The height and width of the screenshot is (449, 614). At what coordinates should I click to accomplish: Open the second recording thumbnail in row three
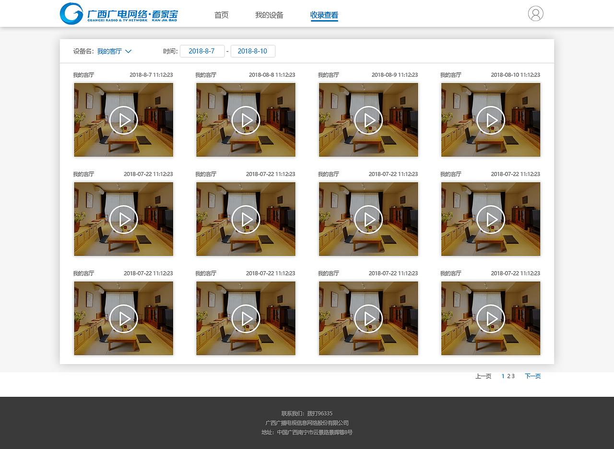point(246,318)
